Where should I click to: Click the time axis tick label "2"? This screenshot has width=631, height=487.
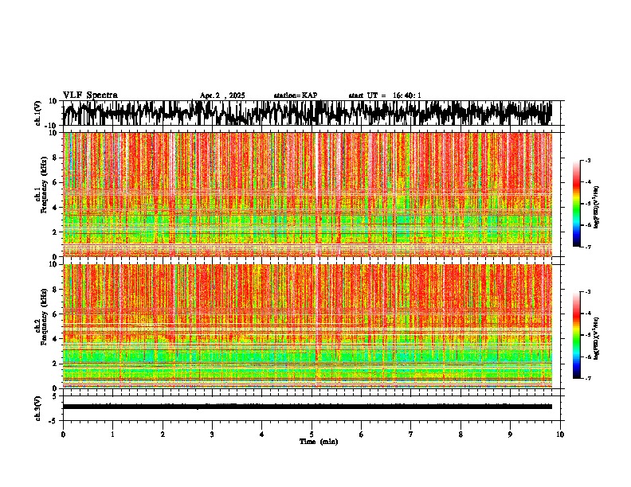click(163, 434)
